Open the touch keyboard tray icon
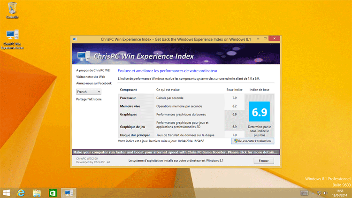Screen dimensions: 352x198 [305, 193]
